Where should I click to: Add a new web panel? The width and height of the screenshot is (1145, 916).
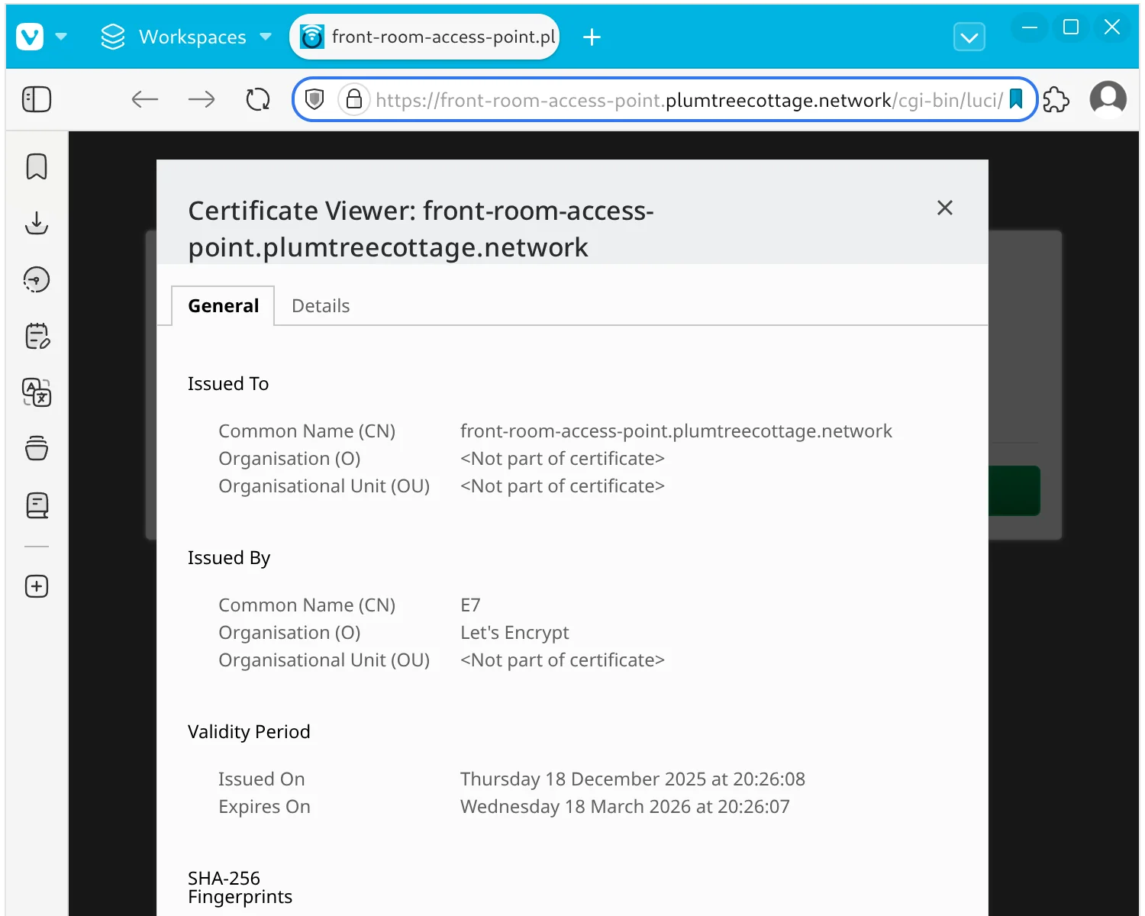(36, 586)
